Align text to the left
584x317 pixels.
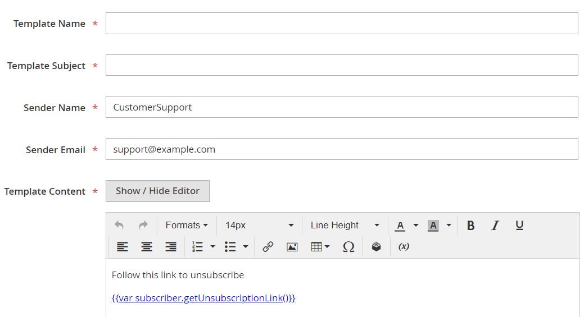click(122, 247)
